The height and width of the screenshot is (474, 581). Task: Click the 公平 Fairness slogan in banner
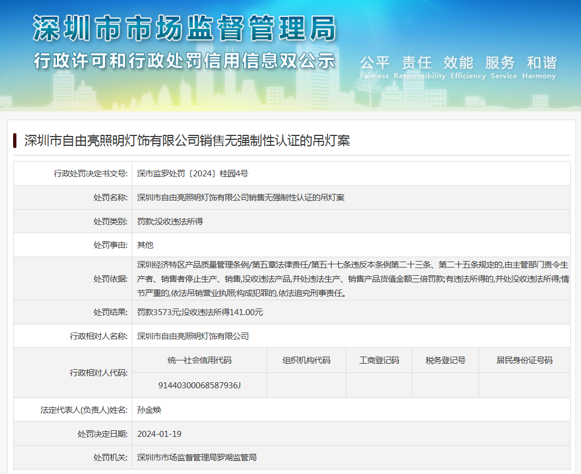(x=375, y=67)
